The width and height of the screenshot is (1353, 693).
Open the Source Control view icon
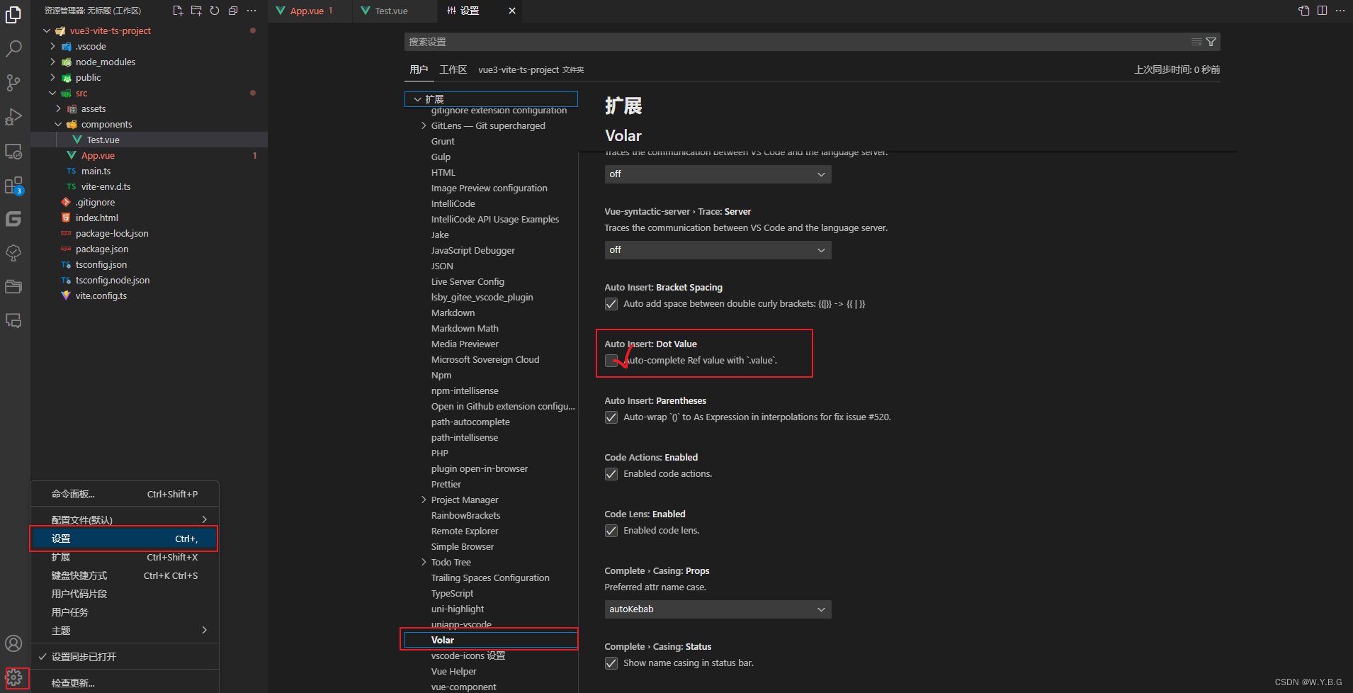(x=13, y=83)
